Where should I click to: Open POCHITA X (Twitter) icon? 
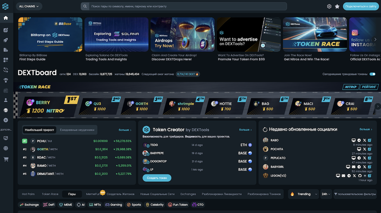click(364, 149)
